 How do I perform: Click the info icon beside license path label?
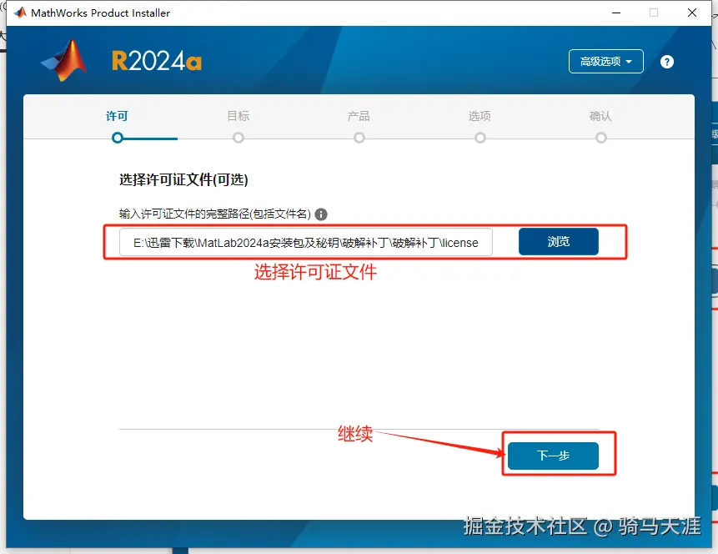[x=321, y=214]
